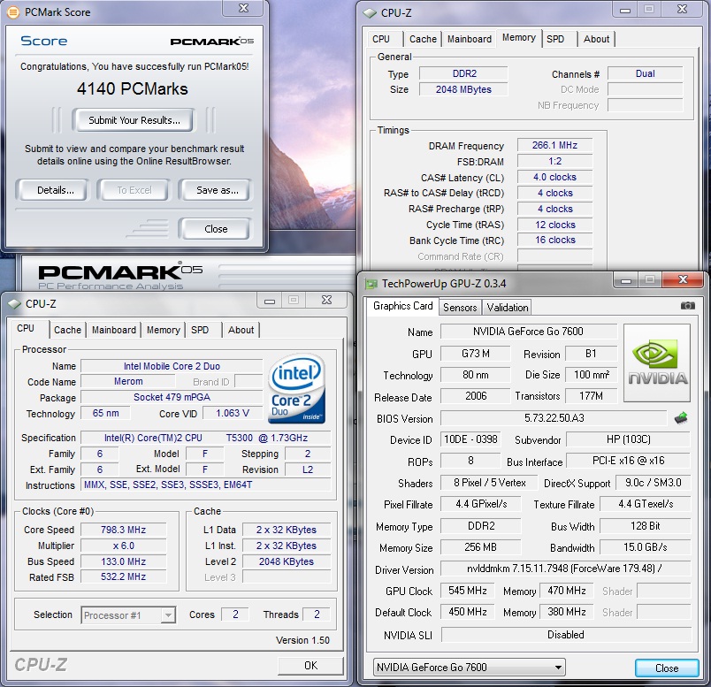Image resolution: width=711 pixels, height=687 pixels.
Task: Click the Close button in GPU-Z
Action: click(x=667, y=668)
